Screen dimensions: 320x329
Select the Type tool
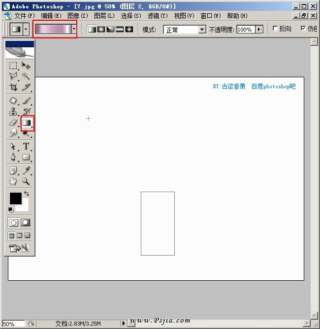tap(26, 146)
